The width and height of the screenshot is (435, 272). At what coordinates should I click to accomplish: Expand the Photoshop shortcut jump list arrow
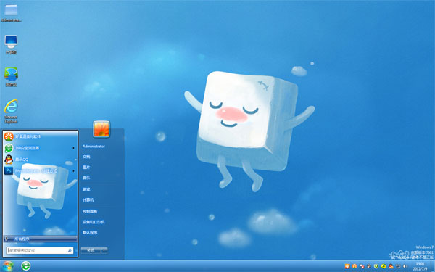click(73, 170)
